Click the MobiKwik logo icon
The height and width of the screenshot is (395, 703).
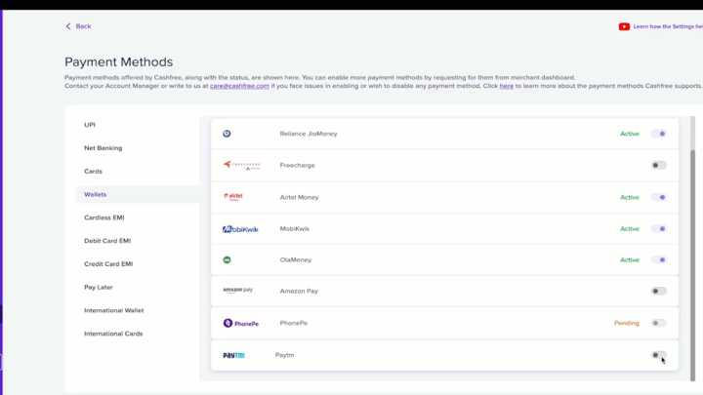tap(240, 229)
